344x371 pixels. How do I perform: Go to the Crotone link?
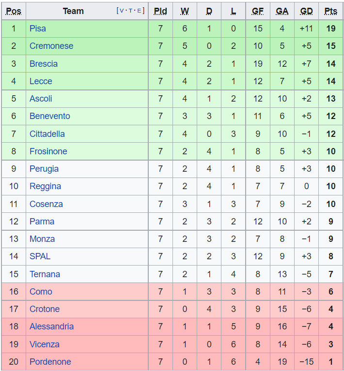(45, 309)
